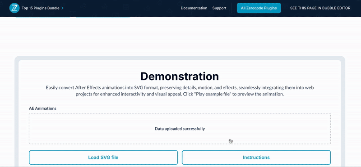Open the Top 15 Plugins Bundle link
Viewport: 361px width, 167px height.
pyautogui.click(x=41, y=8)
